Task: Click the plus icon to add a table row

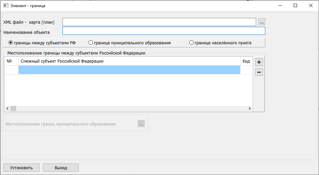Action: click(259, 62)
